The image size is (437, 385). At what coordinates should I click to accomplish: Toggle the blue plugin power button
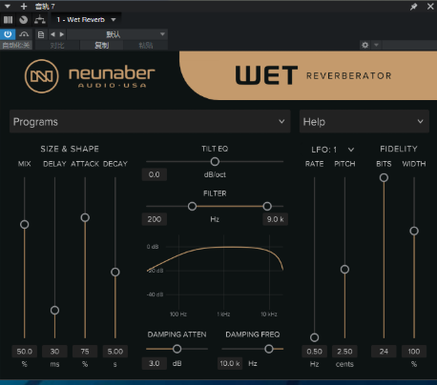pyautogui.click(x=8, y=34)
